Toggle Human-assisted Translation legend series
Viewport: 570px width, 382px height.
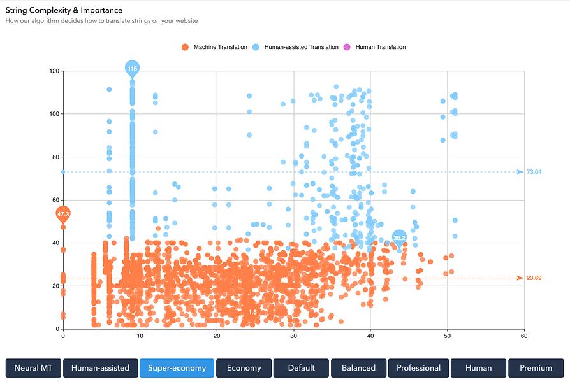point(295,47)
